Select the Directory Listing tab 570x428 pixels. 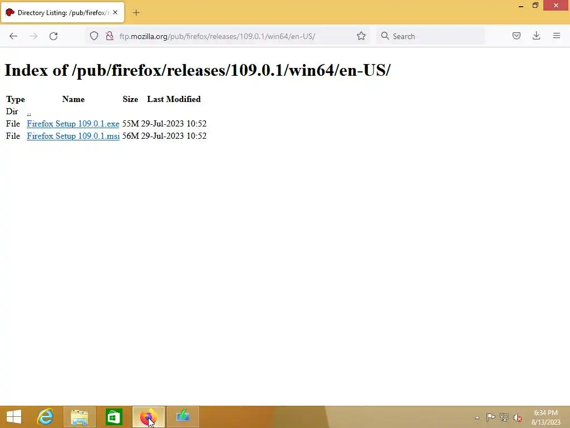pyautogui.click(x=63, y=13)
